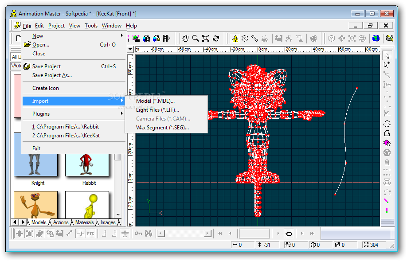Select the Edit arrow tool on right
This screenshot has height=261, width=407.
pyautogui.click(x=387, y=55)
